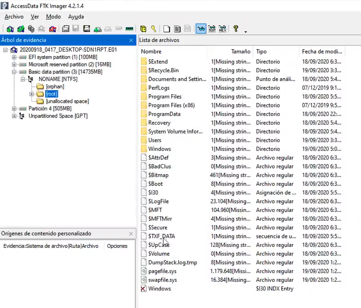This screenshot has width=361, height=308.
Task: Expand EFI system partition node
Action: [x=14, y=57]
